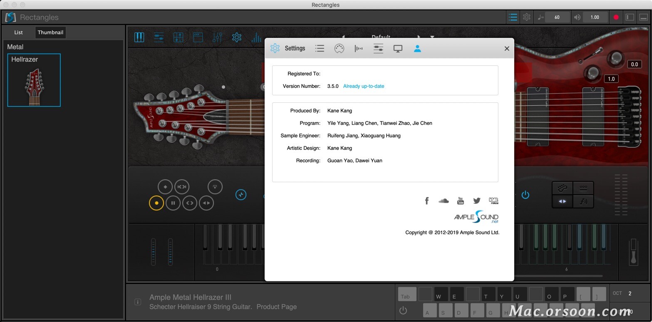The width and height of the screenshot is (652, 322).
Task: Select the amp simulator icon
Action: 198,37
